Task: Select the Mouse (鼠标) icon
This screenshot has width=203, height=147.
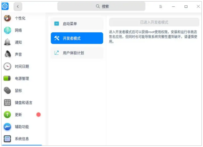Action: point(7,91)
